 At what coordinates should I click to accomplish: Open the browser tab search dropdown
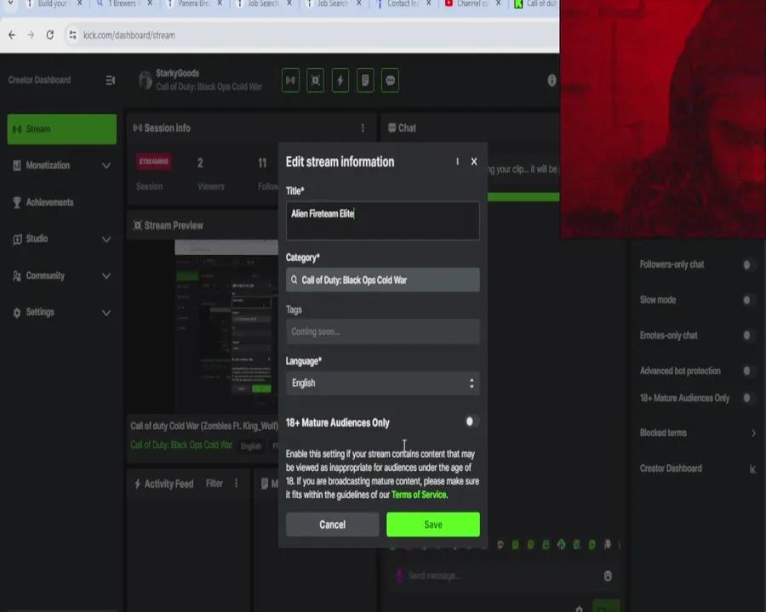click(x=10, y=3)
